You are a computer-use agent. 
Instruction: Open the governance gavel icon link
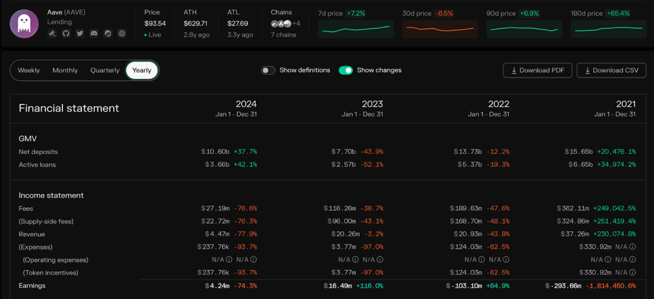tap(51, 34)
